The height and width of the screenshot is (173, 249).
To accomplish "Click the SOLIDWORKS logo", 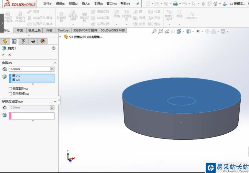I will [19, 4].
